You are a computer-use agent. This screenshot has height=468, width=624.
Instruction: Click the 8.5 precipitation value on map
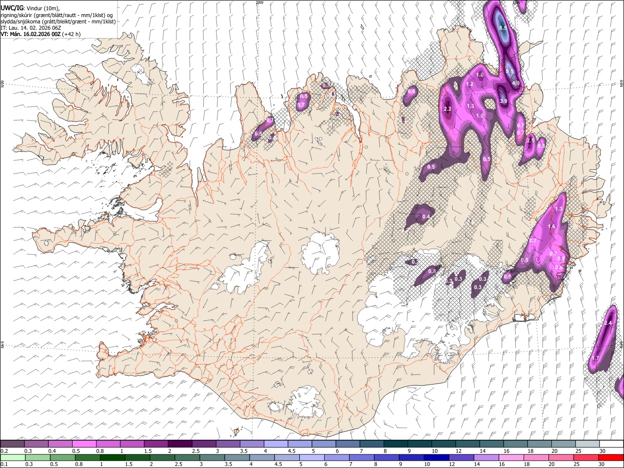[x=504, y=28]
